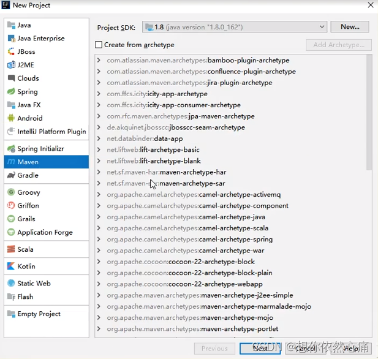Click the Groovy icon
The image size is (378, 359).
[11, 192]
